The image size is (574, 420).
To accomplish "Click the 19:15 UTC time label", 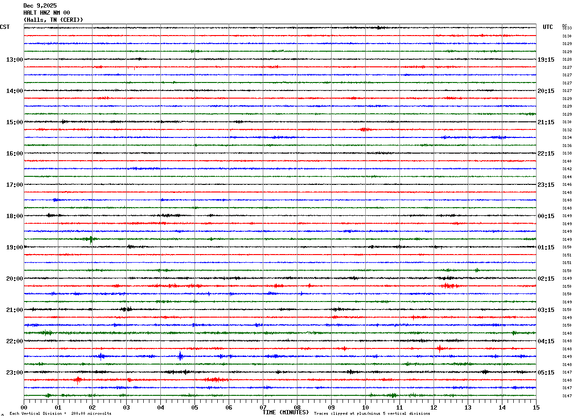I will click(x=546, y=60).
